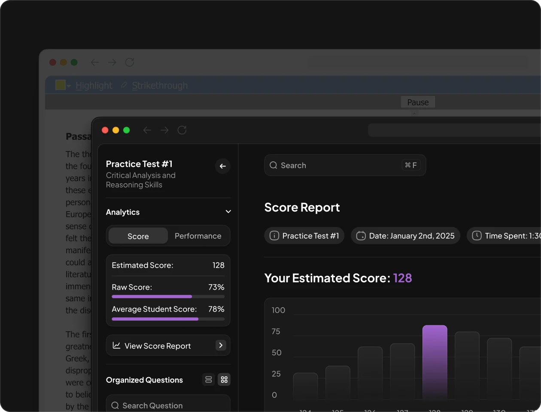The height and width of the screenshot is (412, 541).
Task: Select the Score segment in Analytics
Action: tap(138, 236)
